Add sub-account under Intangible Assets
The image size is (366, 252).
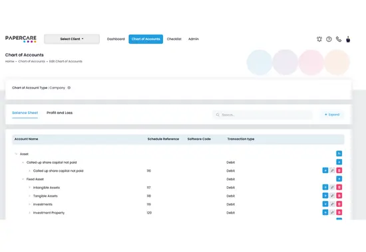[x=325, y=187]
